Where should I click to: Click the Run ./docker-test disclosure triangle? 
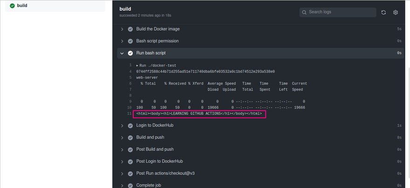pos(137,66)
